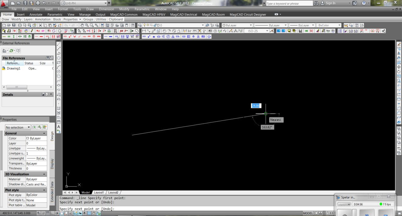402x216 pixels.
Task: Switch to the MagiCAD Electrical ribbon tab
Action: click(184, 14)
